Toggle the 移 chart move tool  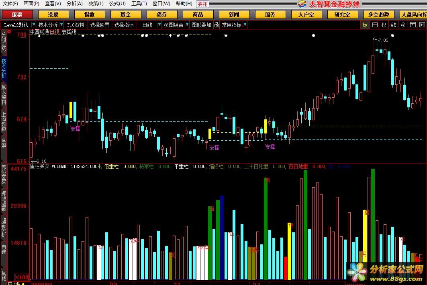click(403, 25)
